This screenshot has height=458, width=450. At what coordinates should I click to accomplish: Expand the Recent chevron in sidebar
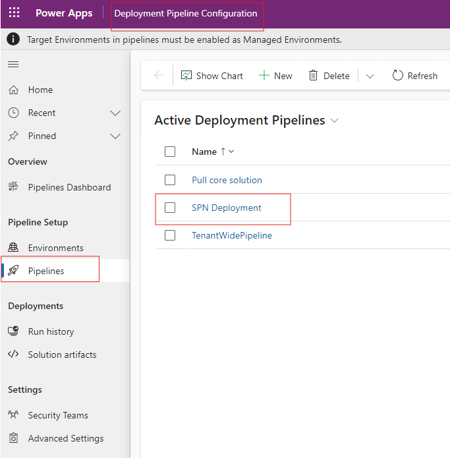tap(115, 113)
